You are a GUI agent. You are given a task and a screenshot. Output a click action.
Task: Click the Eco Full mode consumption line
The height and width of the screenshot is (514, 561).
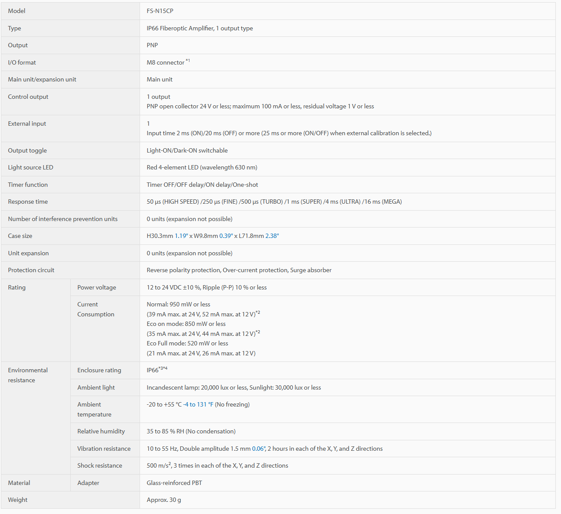click(187, 343)
